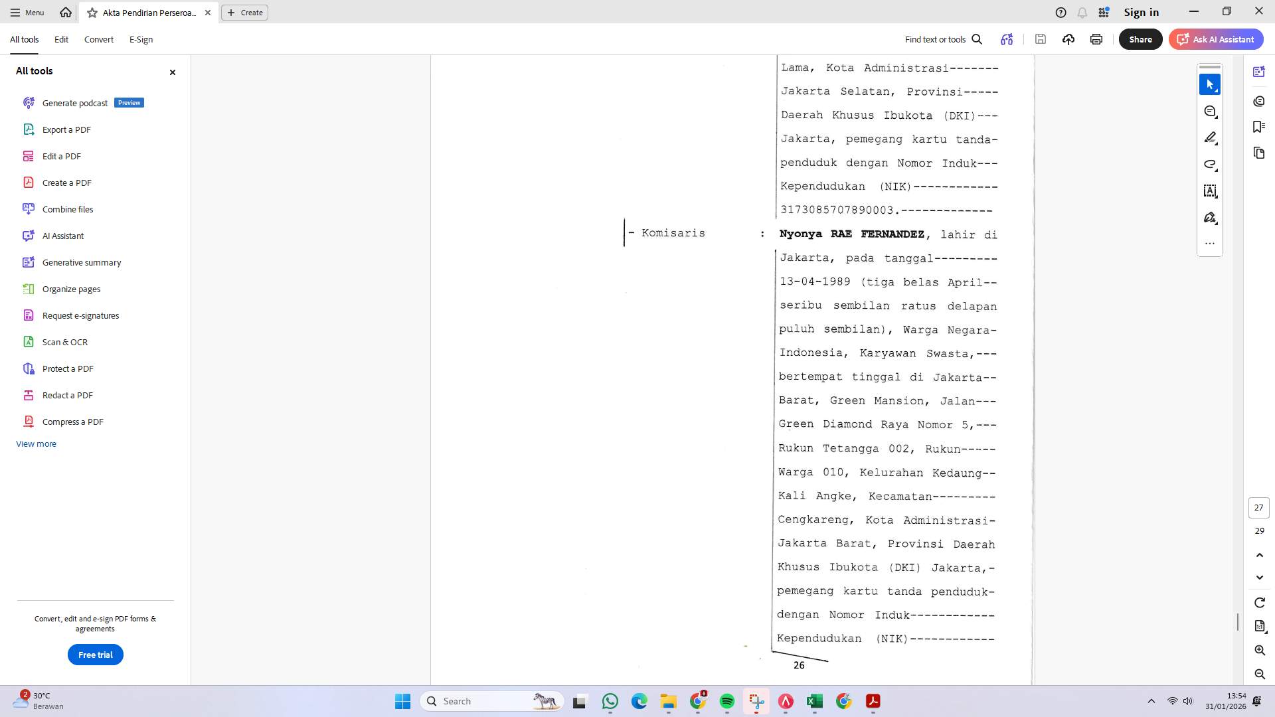
Task: Launch Excel from the Windows taskbar
Action: click(815, 701)
